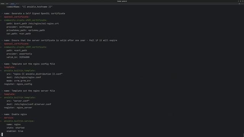
Task: Select 'name: Template out the nginx config file'
Action: [x=29, y=64]
